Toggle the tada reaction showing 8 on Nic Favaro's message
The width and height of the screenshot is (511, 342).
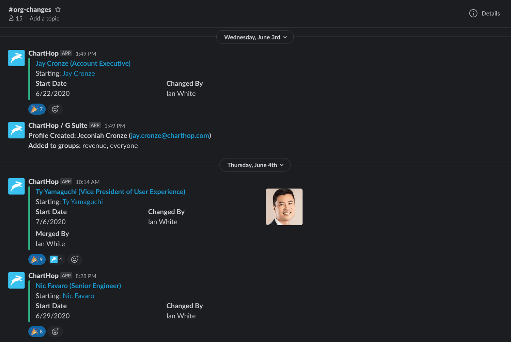click(37, 331)
